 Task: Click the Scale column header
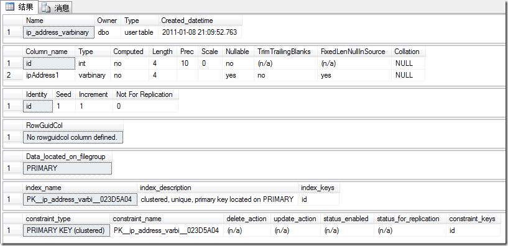point(210,52)
